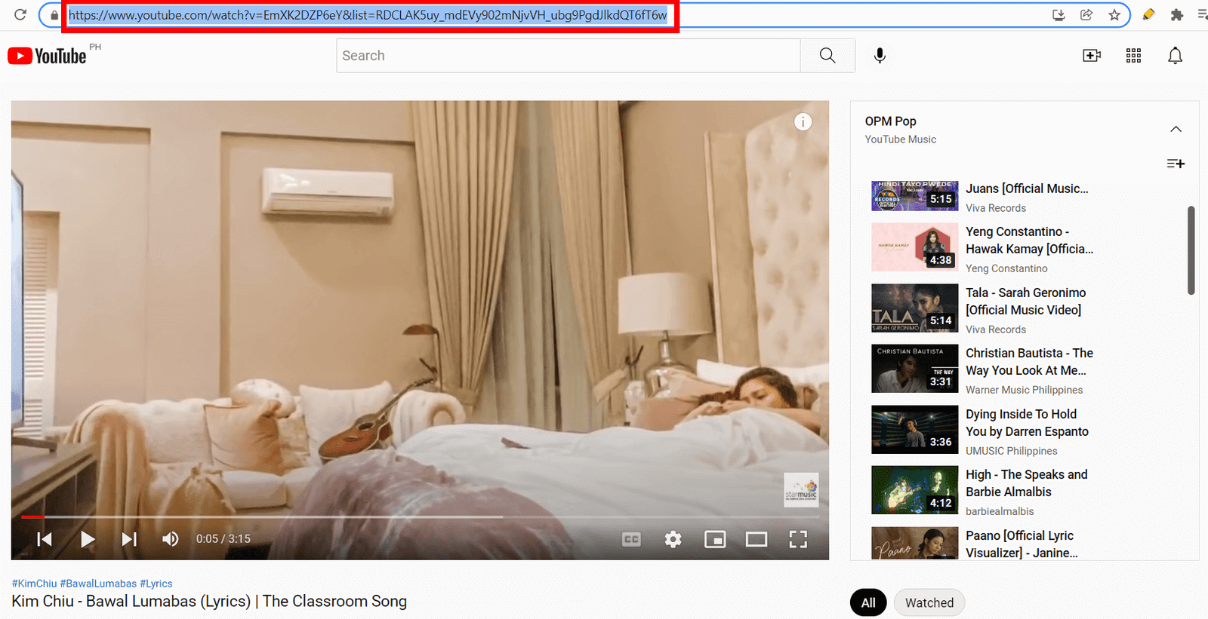Open the #Lyrics hashtag link

[156, 584]
